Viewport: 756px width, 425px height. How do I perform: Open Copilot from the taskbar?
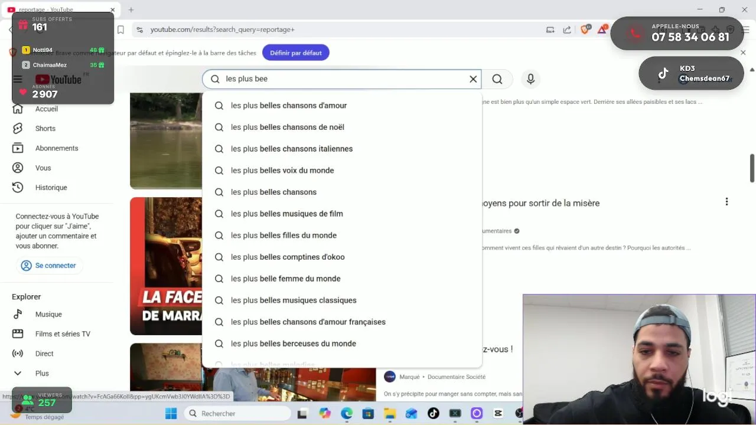(325, 413)
